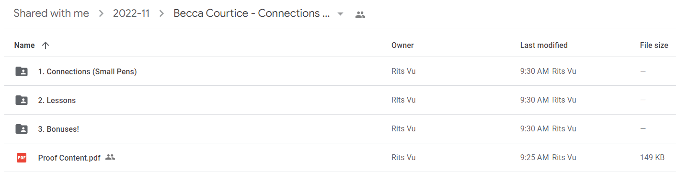Open the shared folder icon for 1. Connections

pyautogui.click(x=22, y=71)
